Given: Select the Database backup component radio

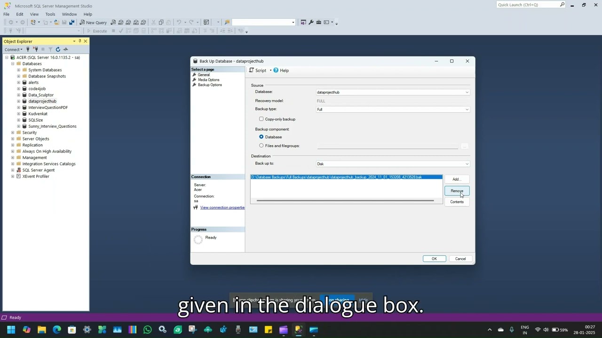Looking at the screenshot, I should [261, 137].
